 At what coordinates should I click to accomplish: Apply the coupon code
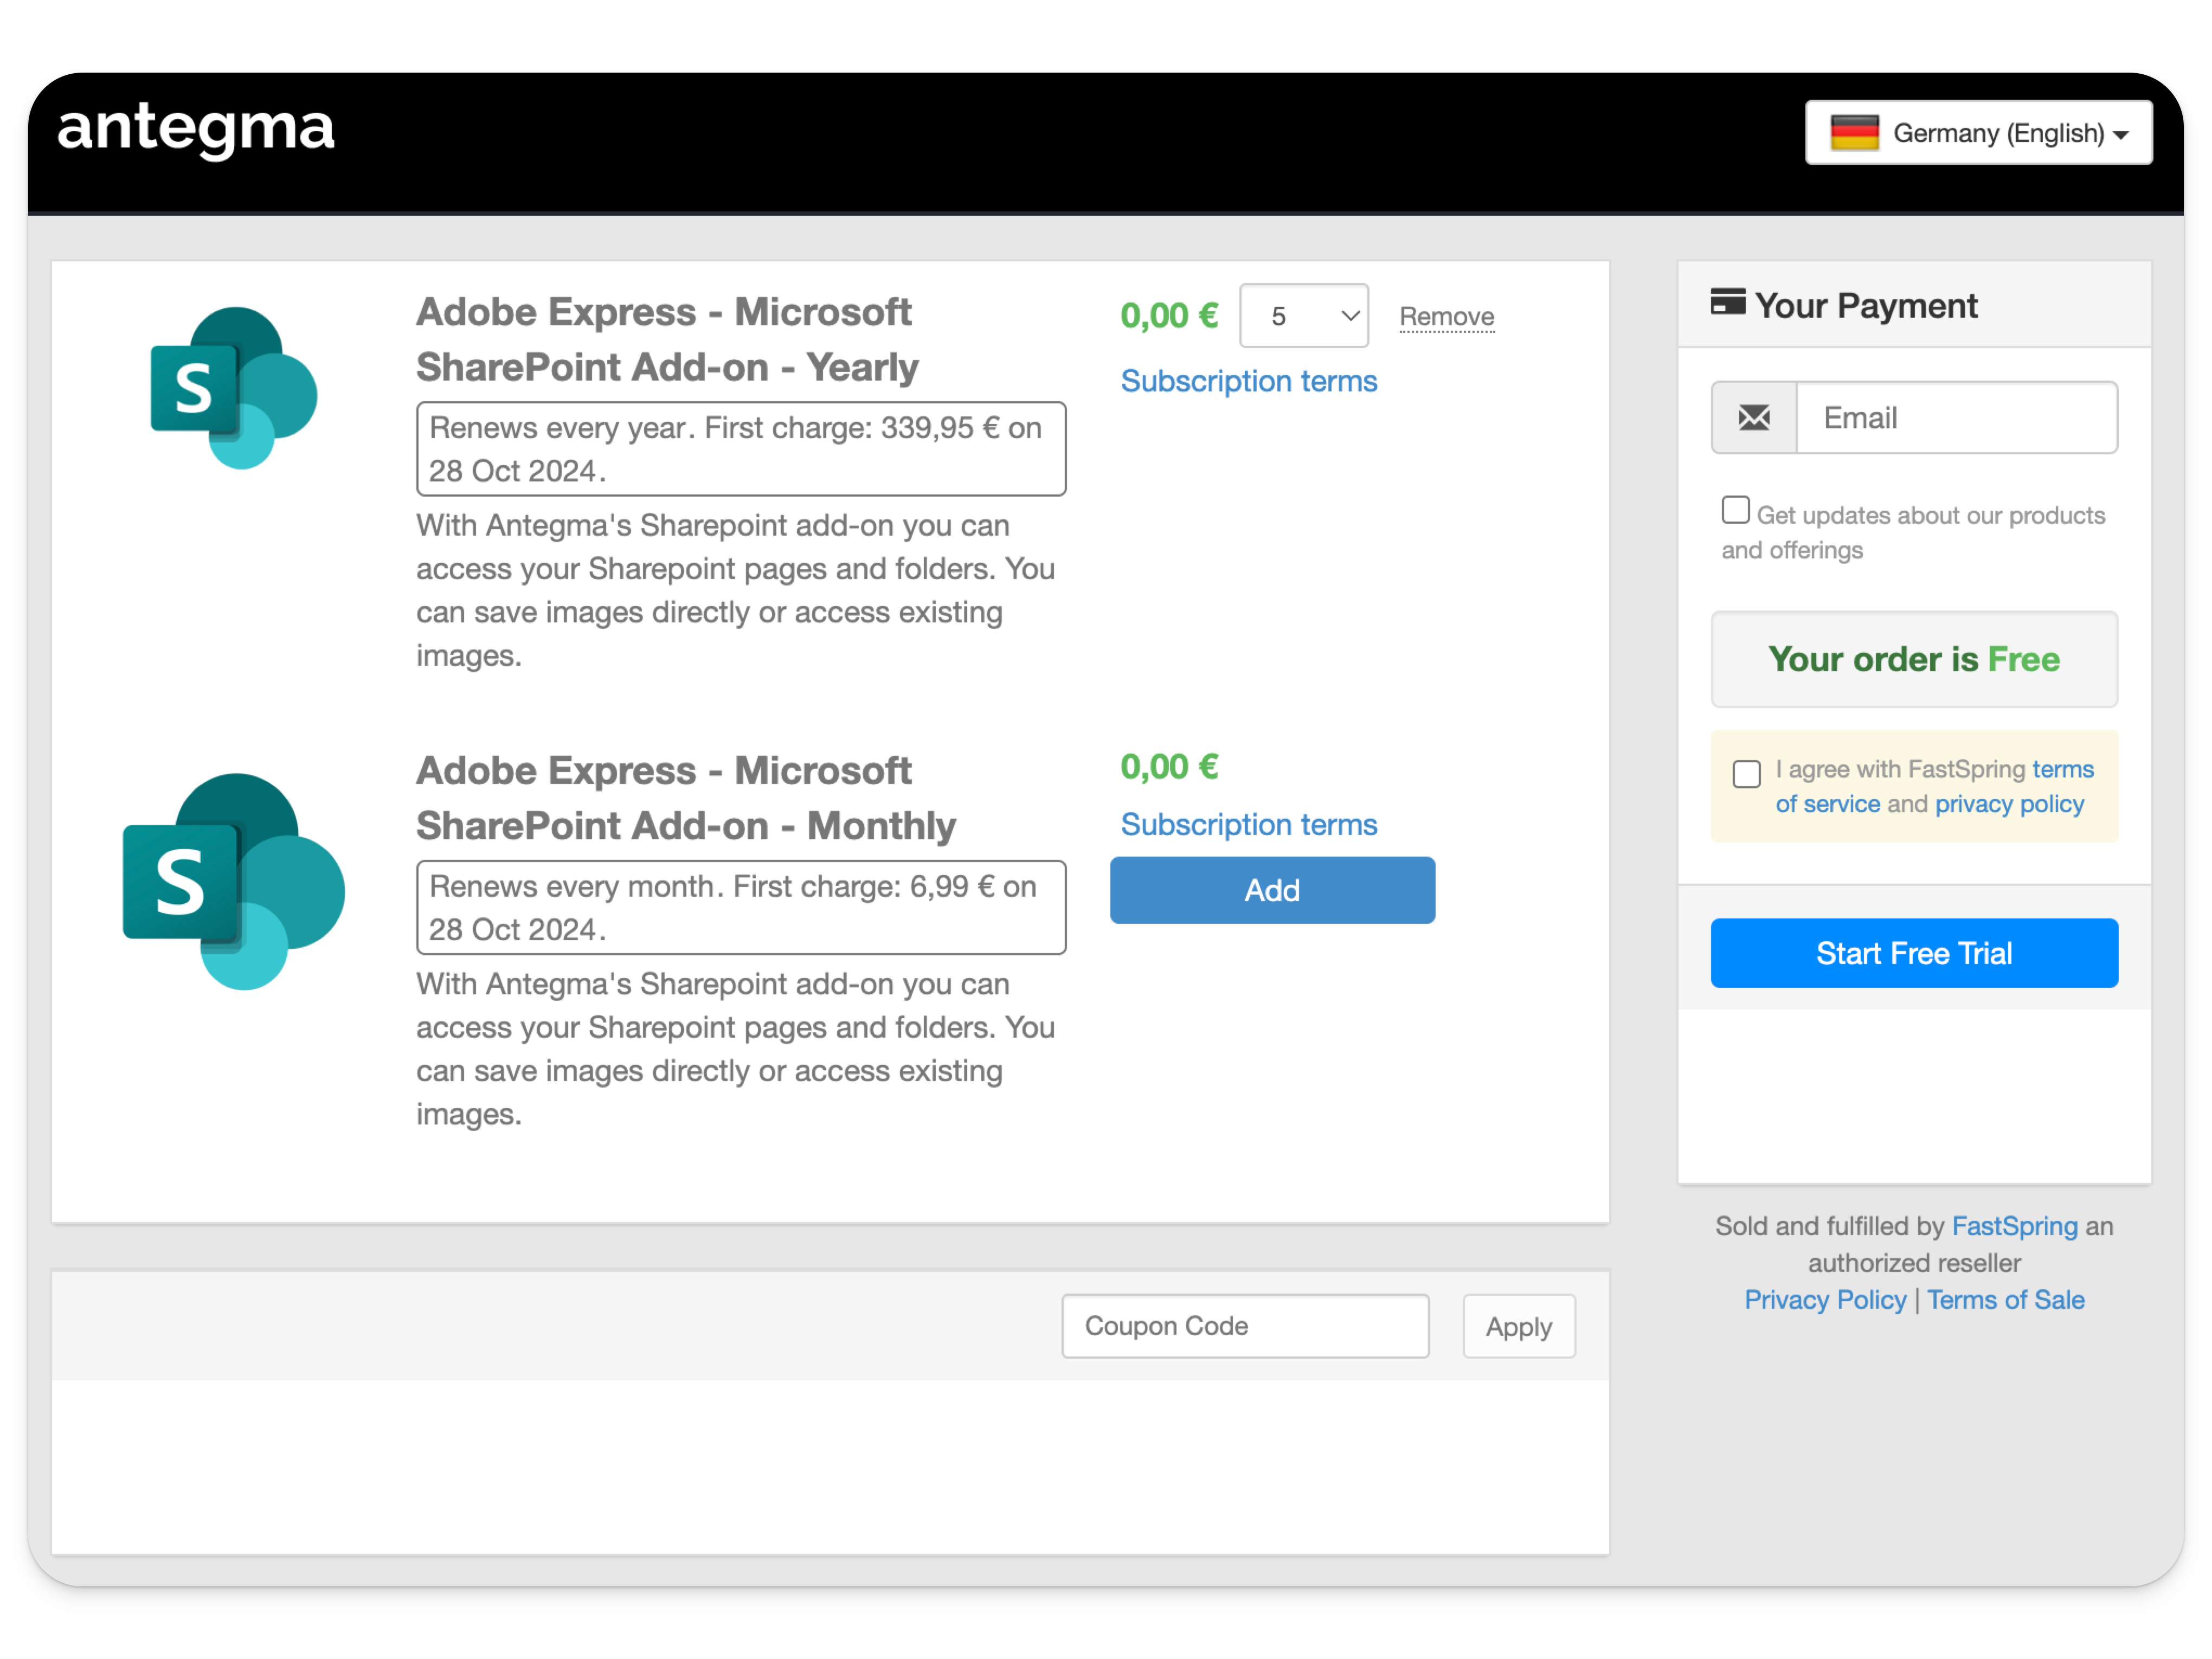[1518, 1326]
